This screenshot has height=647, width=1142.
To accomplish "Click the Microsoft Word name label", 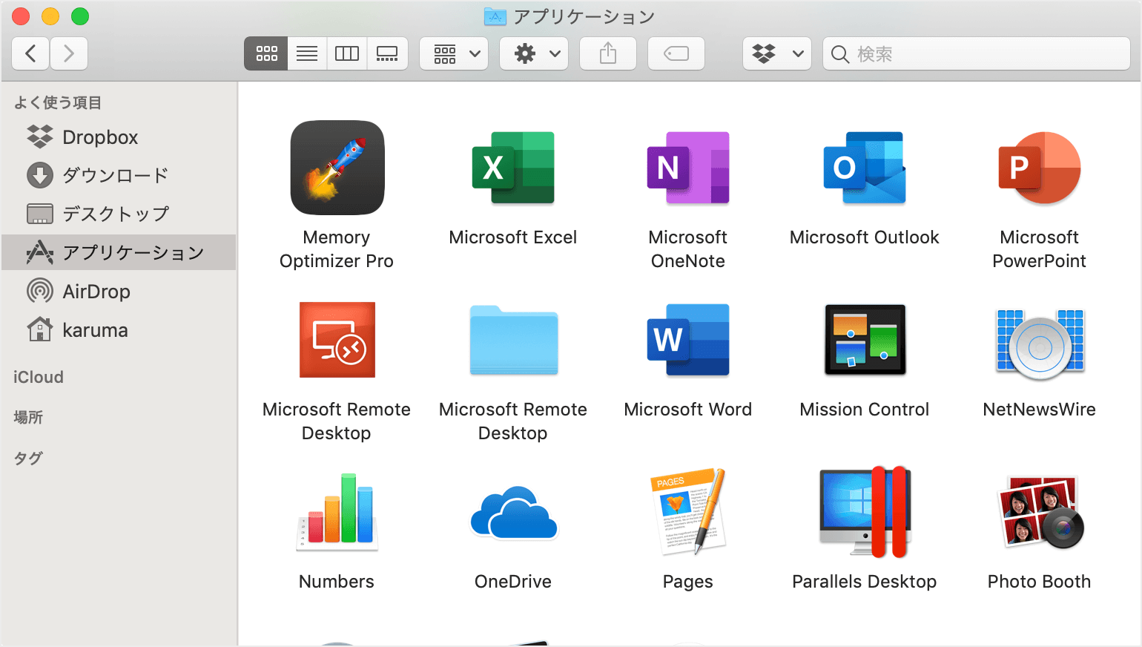I will 688,410.
